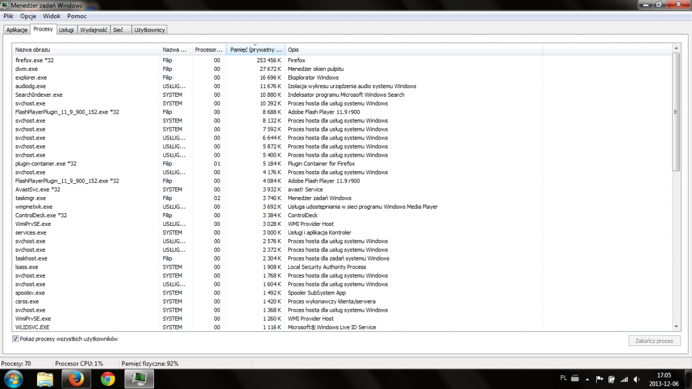
Task: Switch to the Usługi tab
Action: click(66, 30)
